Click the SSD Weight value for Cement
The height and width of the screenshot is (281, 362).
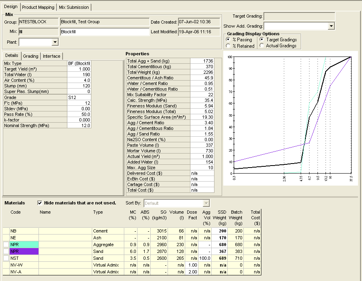coord(220,231)
